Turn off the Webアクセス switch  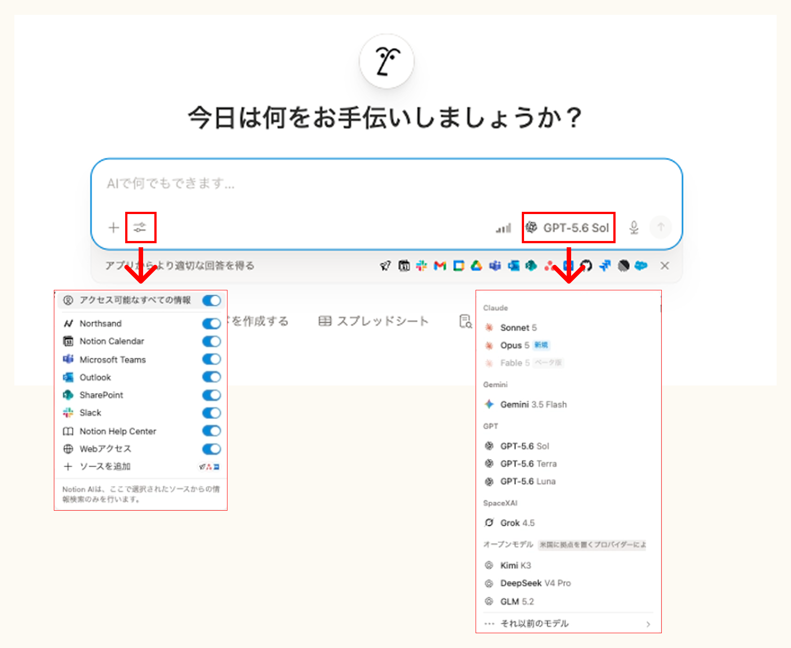211,449
